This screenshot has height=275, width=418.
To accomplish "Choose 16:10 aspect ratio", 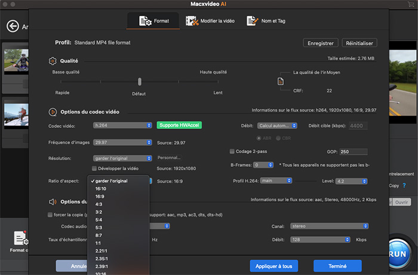I will click(x=118, y=189).
